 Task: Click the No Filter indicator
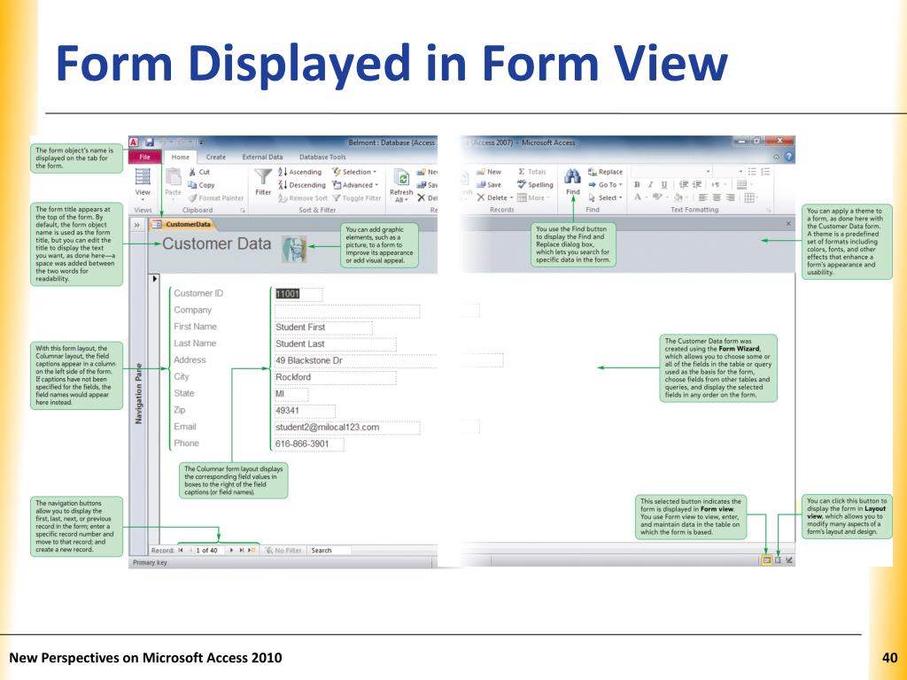pyautogui.click(x=283, y=551)
